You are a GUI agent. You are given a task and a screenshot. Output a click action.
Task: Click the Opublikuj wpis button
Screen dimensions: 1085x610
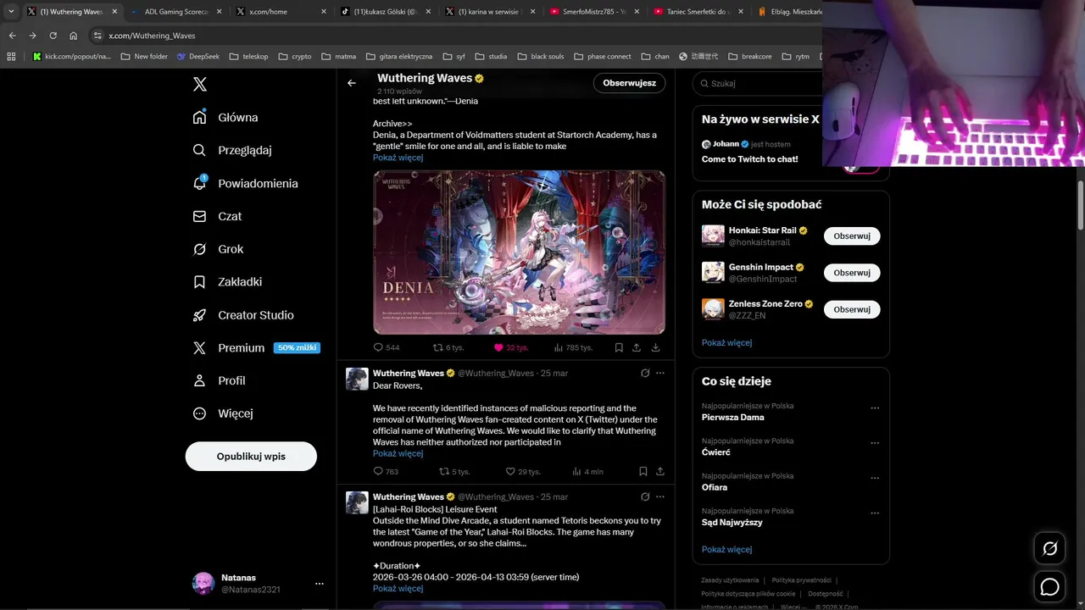251,456
